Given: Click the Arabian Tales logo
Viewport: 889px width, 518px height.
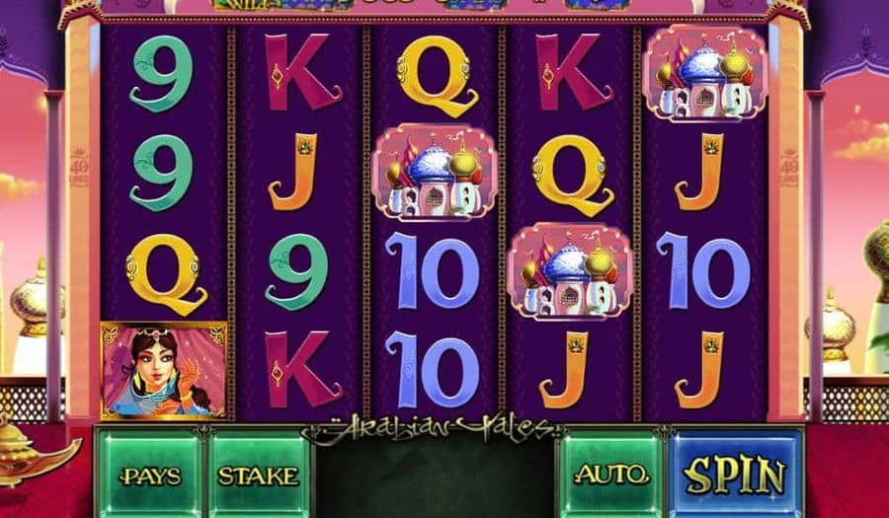Looking at the screenshot, I should 432,429.
